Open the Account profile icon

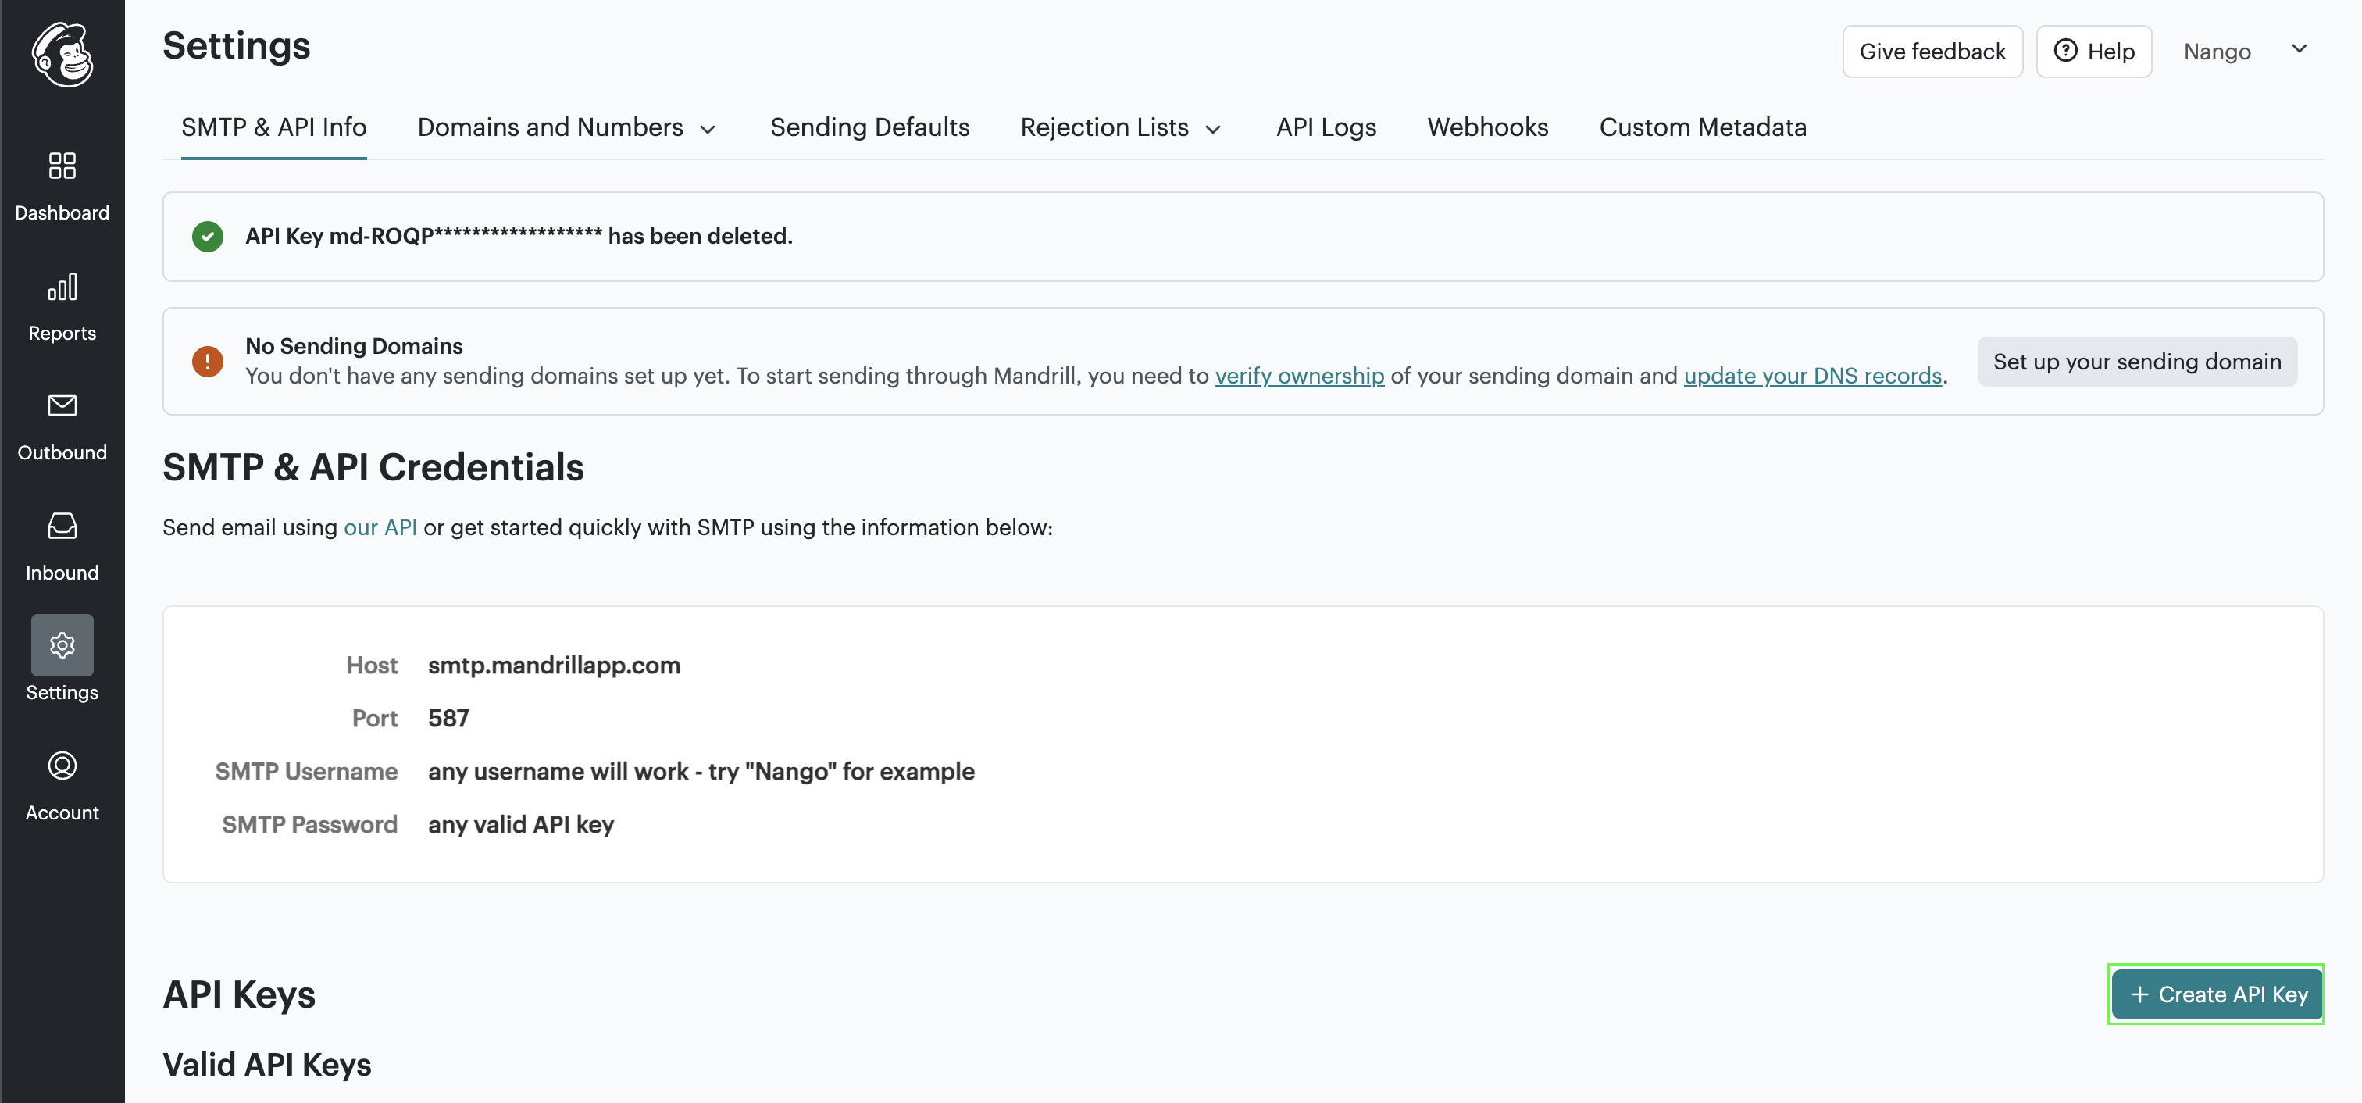pos(62,766)
